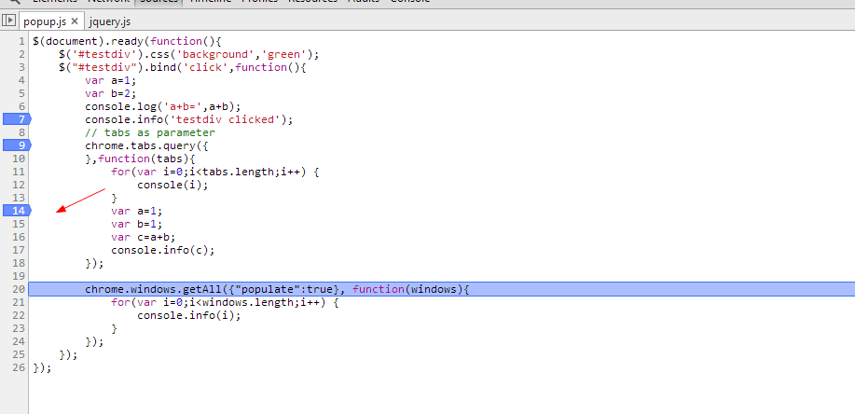The image size is (855, 414).
Task: Click the 'console.info(c);' code line
Action: point(163,251)
